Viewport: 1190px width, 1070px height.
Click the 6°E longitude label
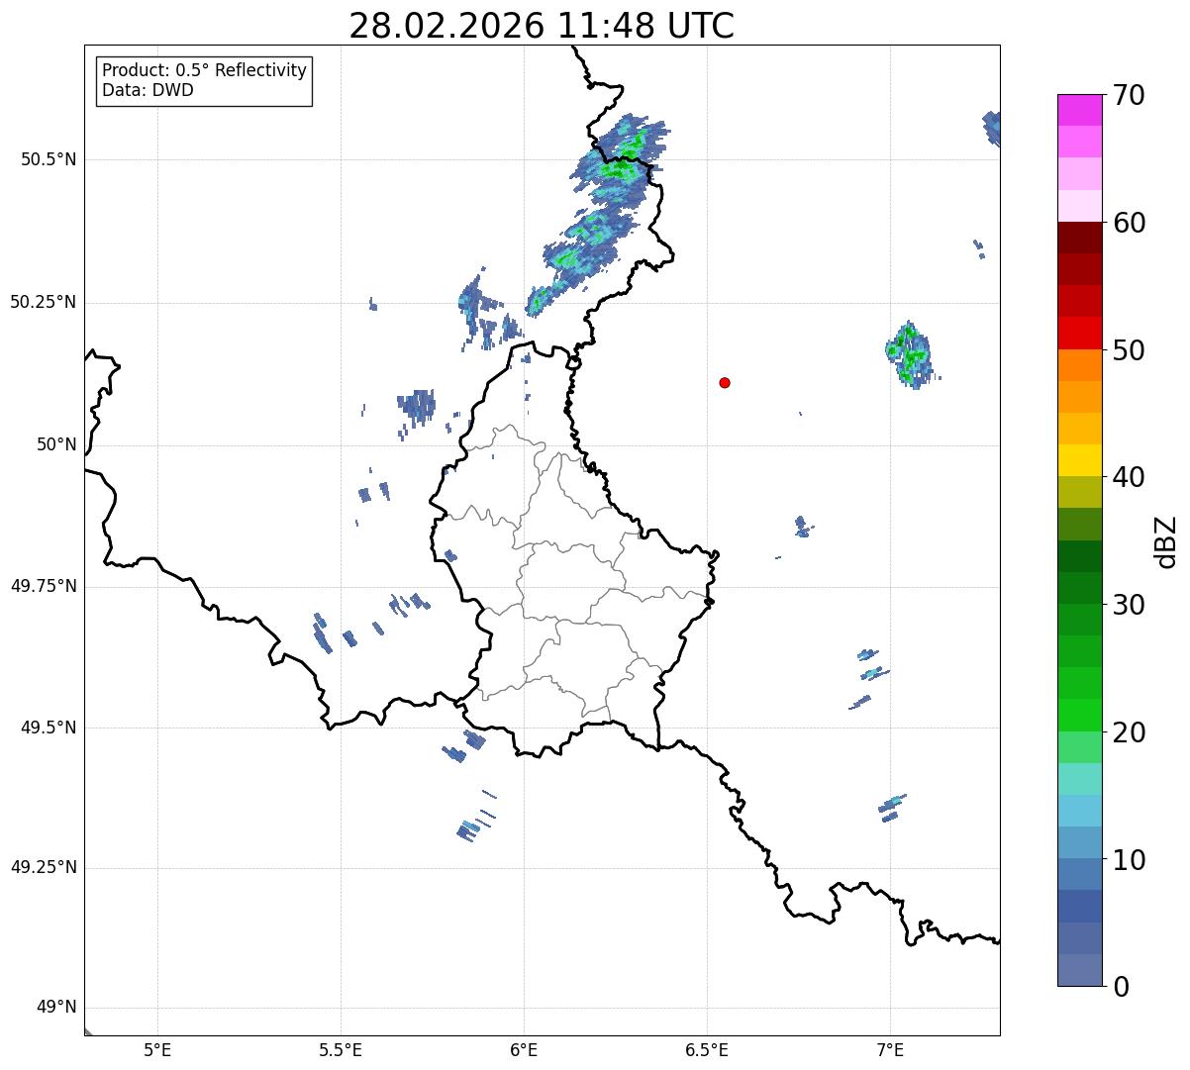pyautogui.click(x=524, y=1049)
